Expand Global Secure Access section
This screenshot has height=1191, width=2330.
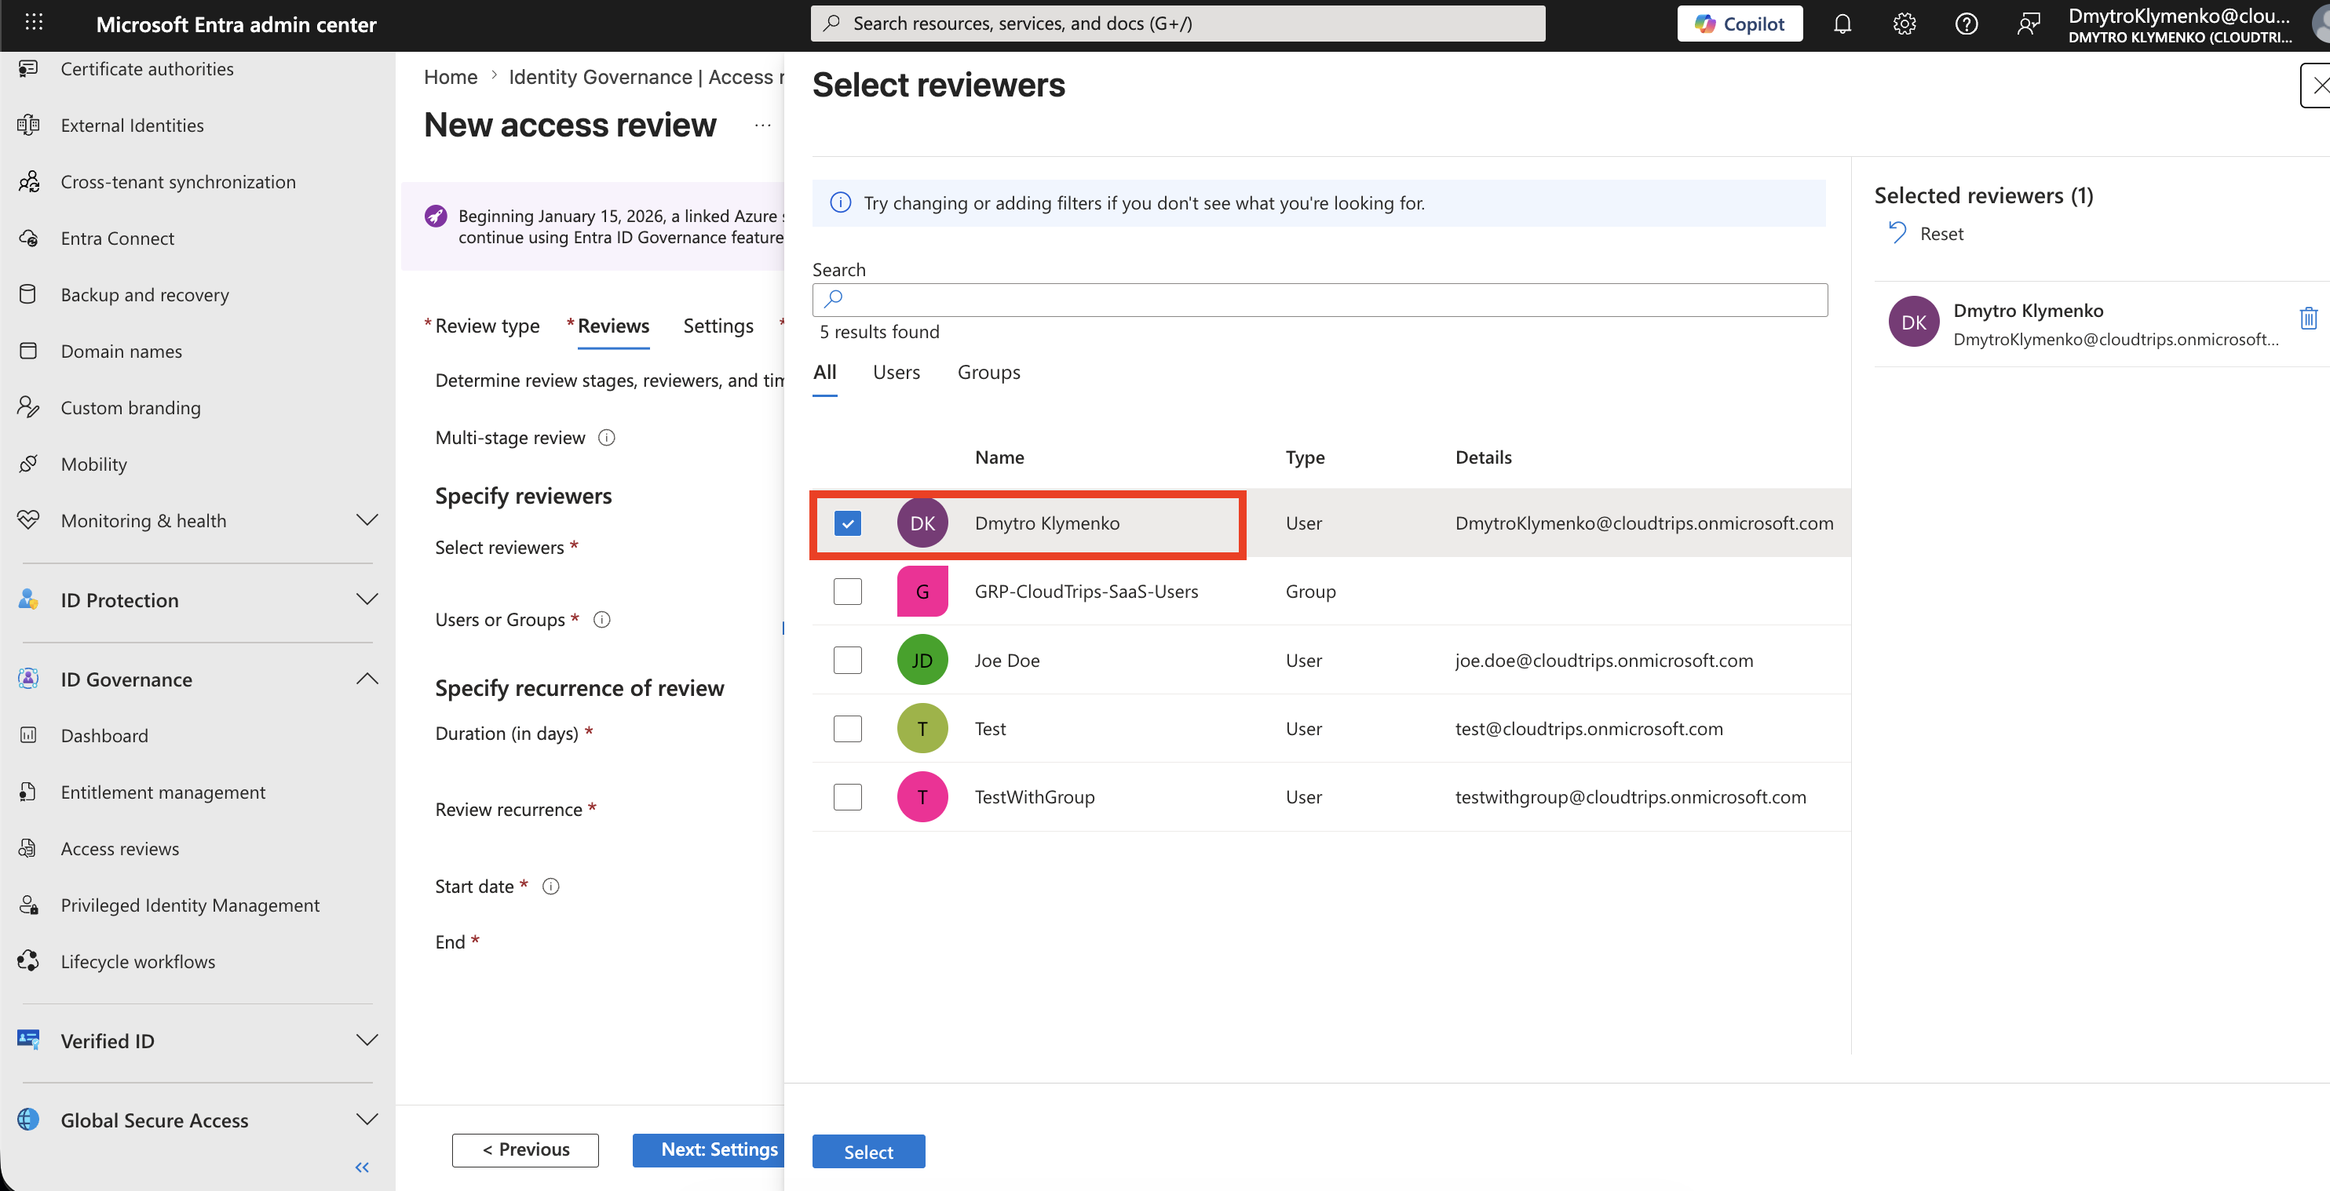367,1120
